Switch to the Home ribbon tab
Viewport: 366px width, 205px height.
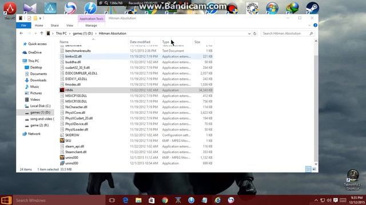tap(39, 25)
